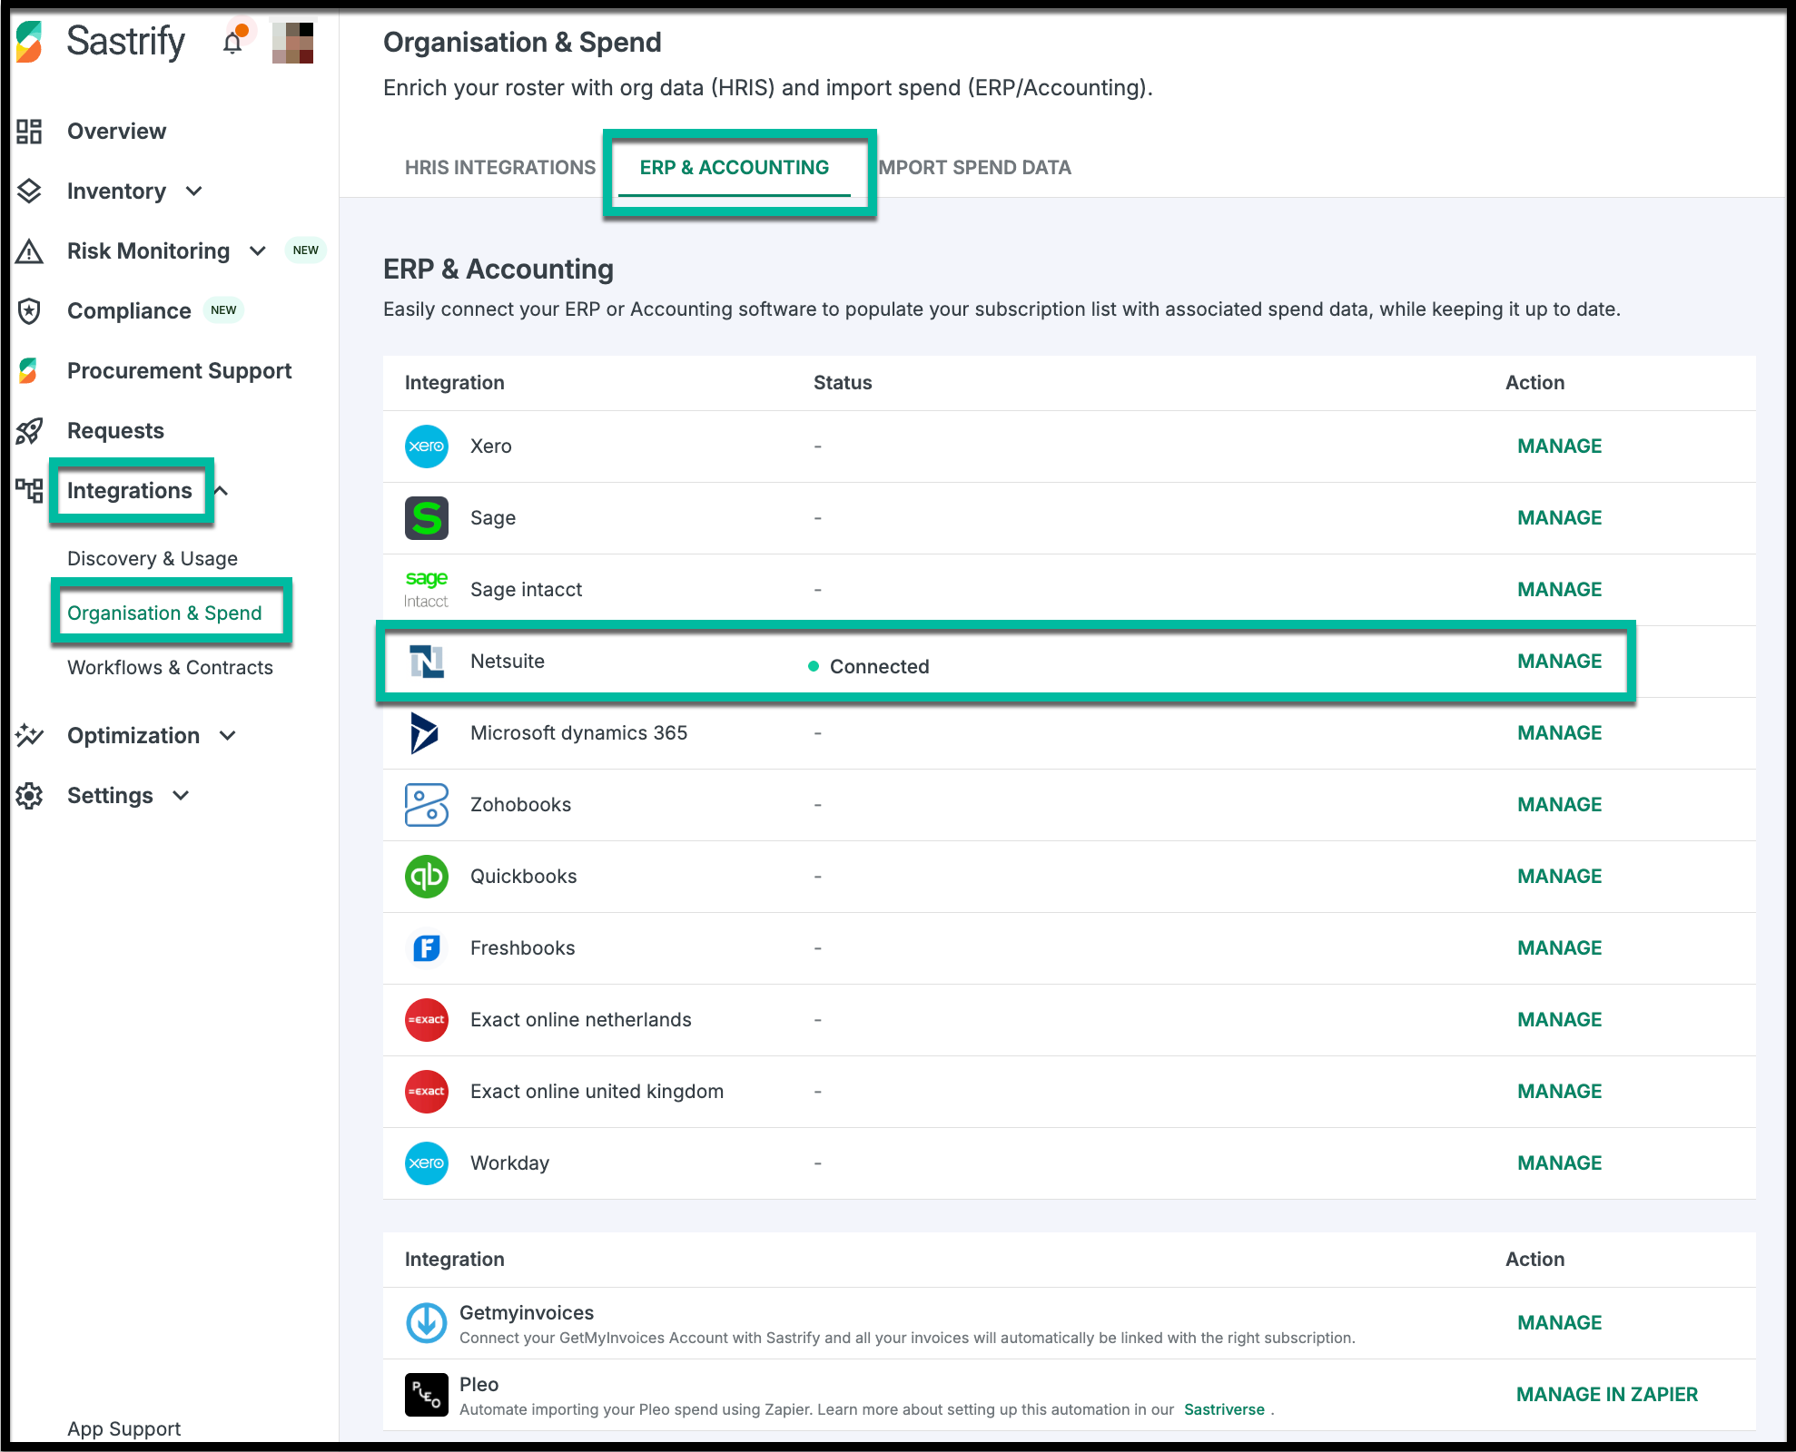Manage Exact online netherlands integration
This screenshot has height=1452, width=1796.
click(1560, 1020)
